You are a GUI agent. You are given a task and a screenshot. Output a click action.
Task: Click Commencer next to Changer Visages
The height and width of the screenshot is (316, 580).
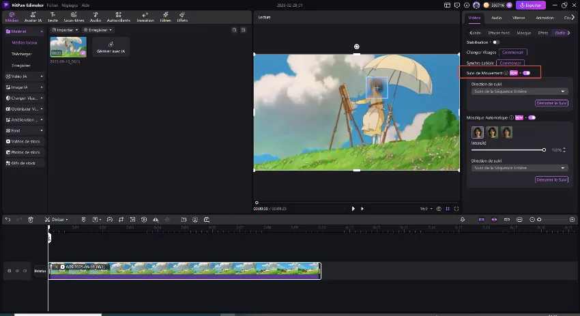512,52
